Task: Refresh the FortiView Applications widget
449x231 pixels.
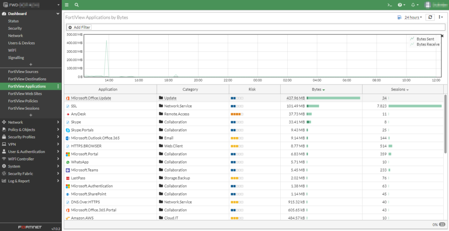Action: pyautogui.click(x=430, y=17)
